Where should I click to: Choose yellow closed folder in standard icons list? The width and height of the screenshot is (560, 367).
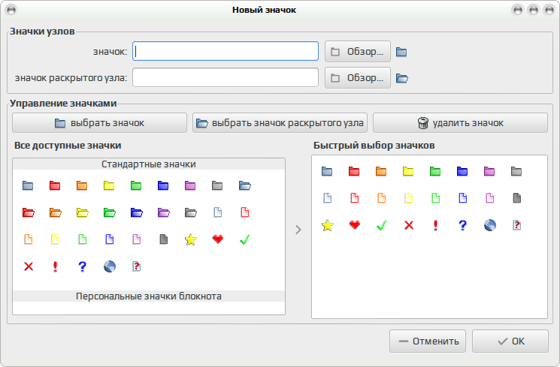click(x=109, y=185)
